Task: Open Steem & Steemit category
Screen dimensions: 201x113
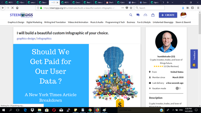Action: click(x=183, y=22)
